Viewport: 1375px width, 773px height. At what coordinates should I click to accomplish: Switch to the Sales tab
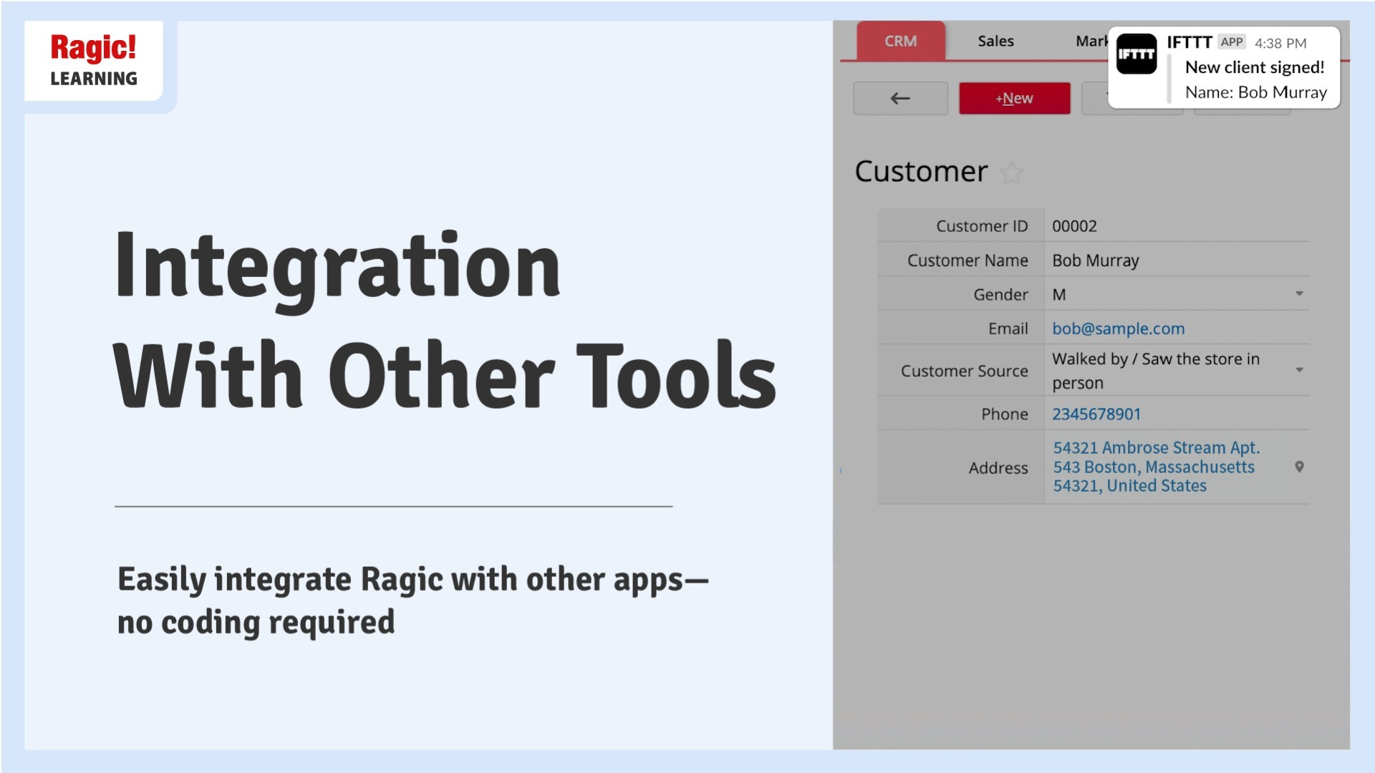pos(995,41)
